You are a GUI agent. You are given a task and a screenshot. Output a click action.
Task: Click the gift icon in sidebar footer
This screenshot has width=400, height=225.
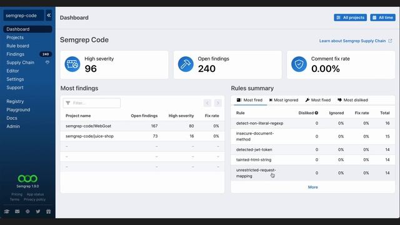tap(49, 211)
